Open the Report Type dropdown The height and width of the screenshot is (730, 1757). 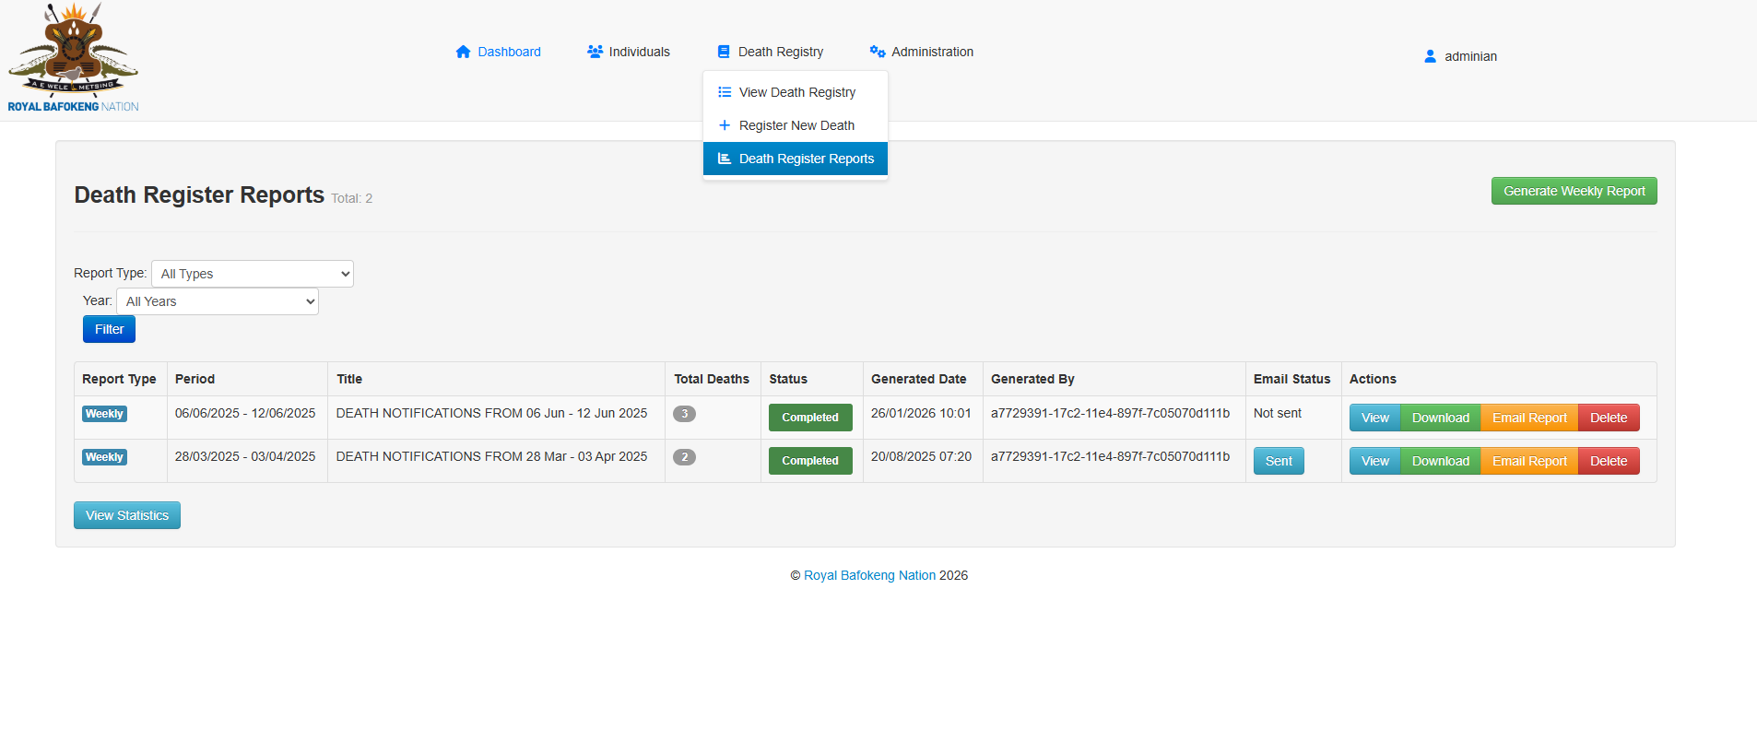(x=252, y=274)
